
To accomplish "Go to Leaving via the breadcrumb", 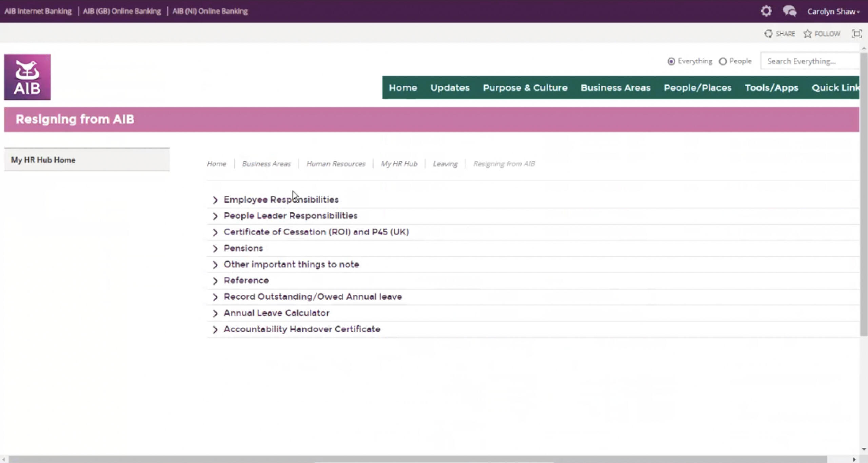I will pos(445,164).
